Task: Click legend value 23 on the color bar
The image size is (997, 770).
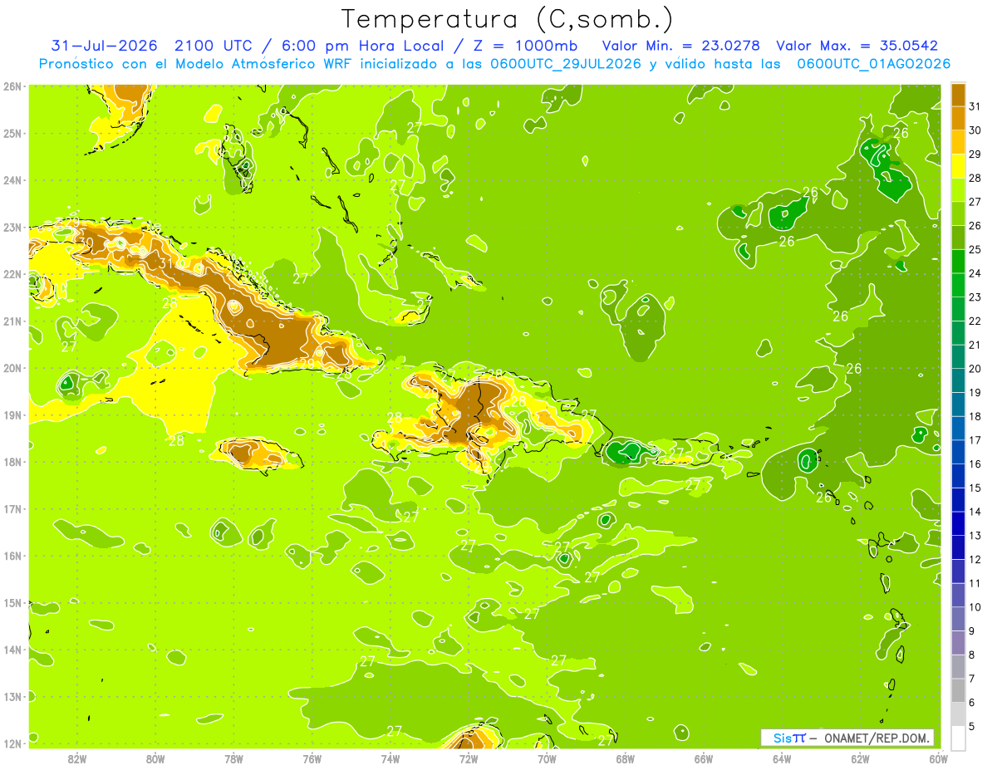Action: (975, 297)
